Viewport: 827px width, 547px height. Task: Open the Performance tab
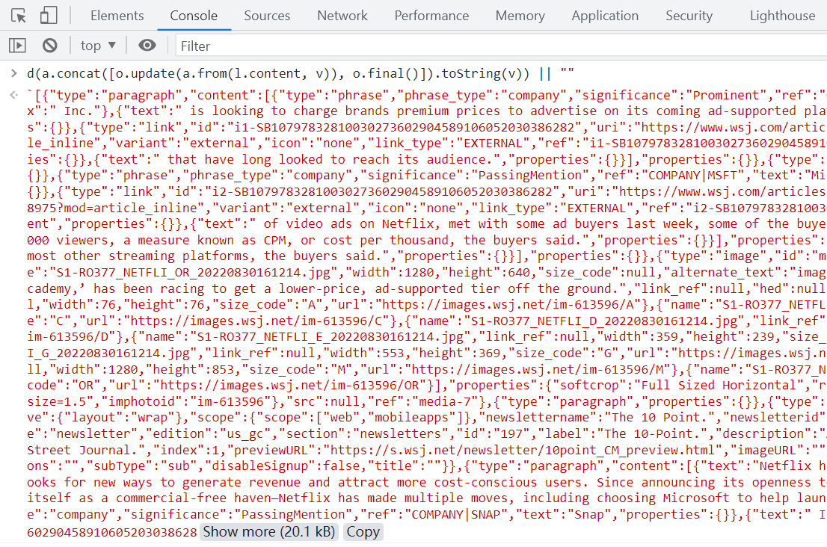coord(431,16)
